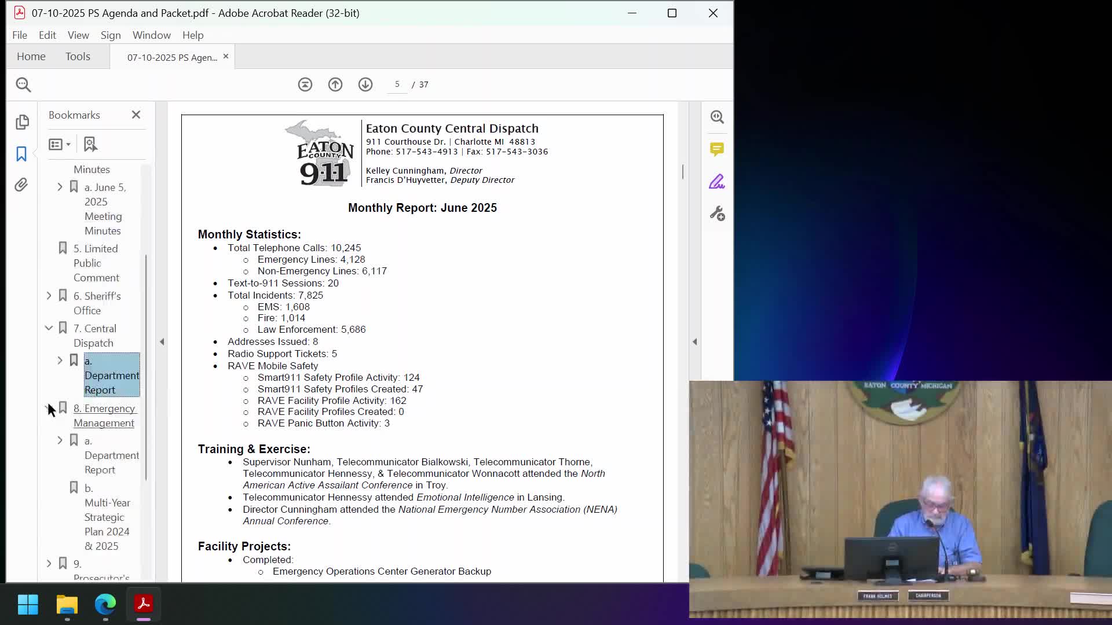Open the Page Thumbnails panel icon

(x=22, y=122)
